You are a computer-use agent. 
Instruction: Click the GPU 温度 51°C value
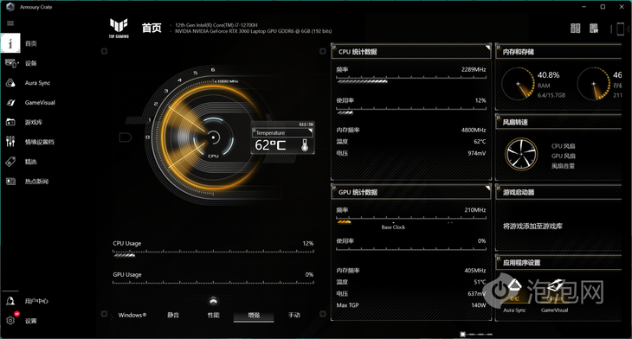(480, 282)
